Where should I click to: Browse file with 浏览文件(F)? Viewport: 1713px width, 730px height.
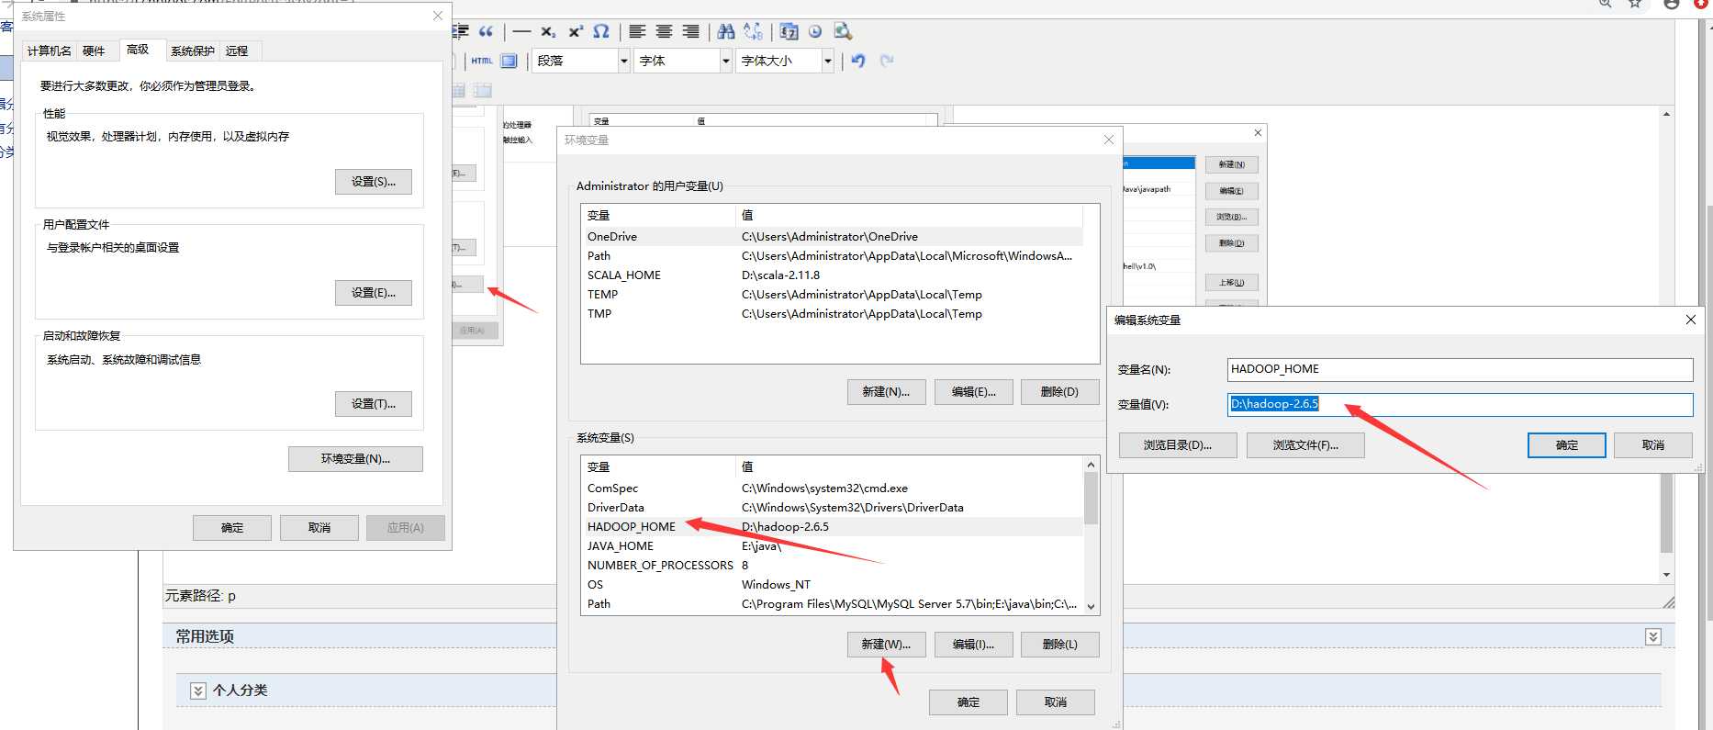pyautogui.click(x=1305, y=445)
